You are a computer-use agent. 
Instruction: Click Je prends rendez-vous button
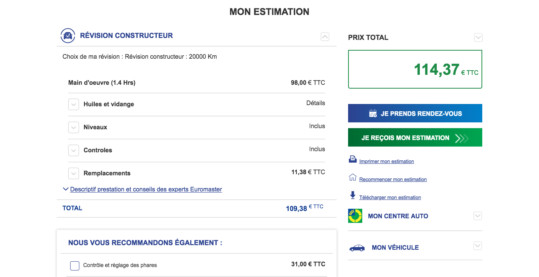415,113
